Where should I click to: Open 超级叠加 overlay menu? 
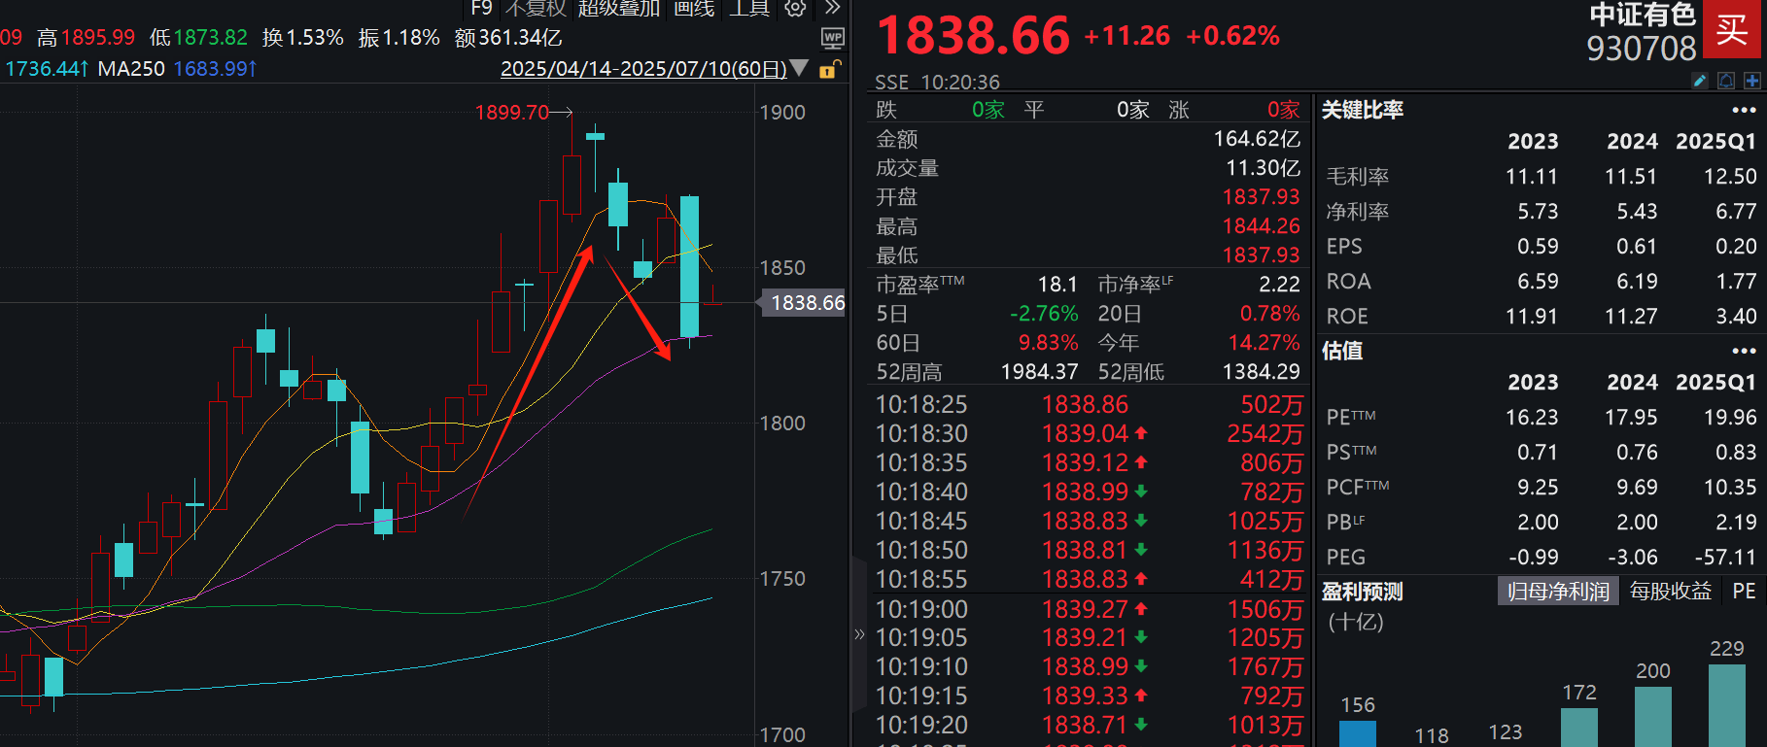pos(619,8)
